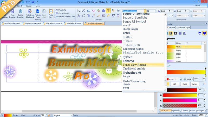
Task: Select even-odd fill rule heart
Action: pyautogui.click(x=200, y=33)
